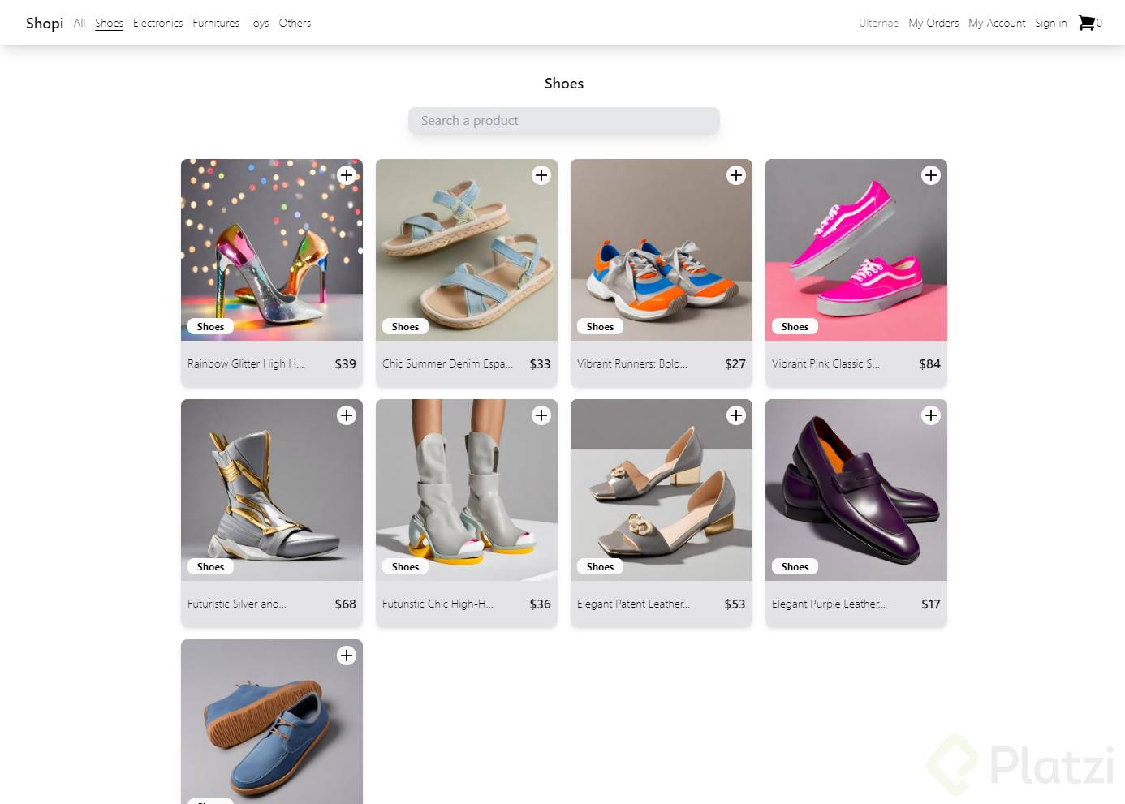Open My Account page
Screen dimensions: 1125x804
point(997,24)
